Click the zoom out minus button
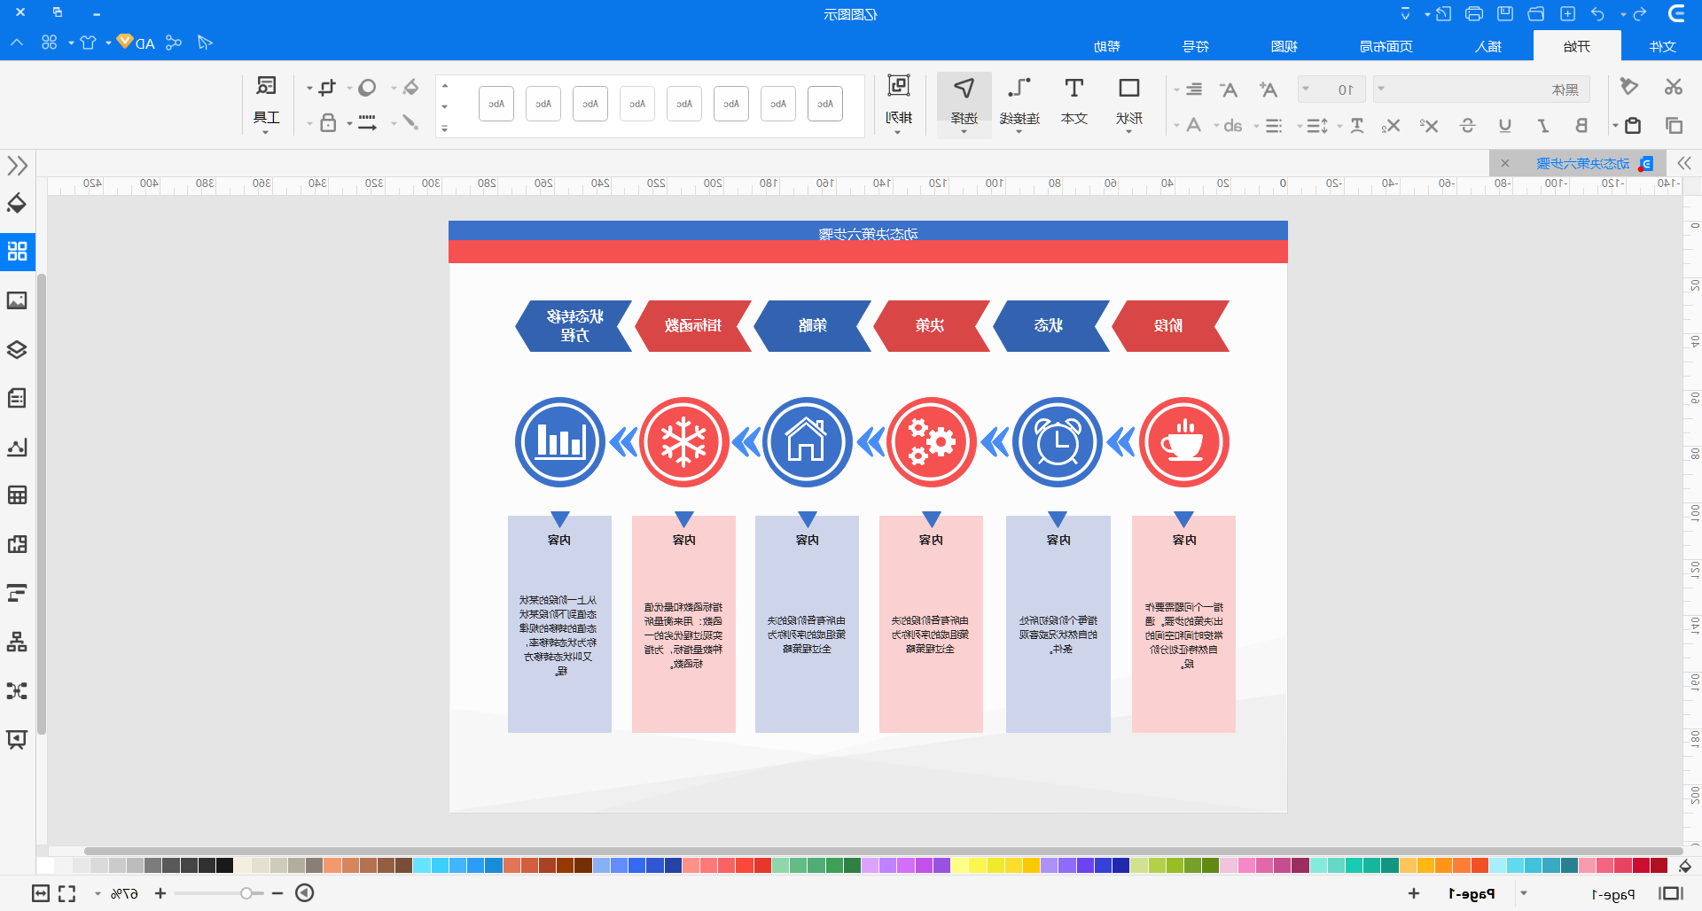This screenshot has height=911, width=1702. pyautogui.click(x=277, y=893)
